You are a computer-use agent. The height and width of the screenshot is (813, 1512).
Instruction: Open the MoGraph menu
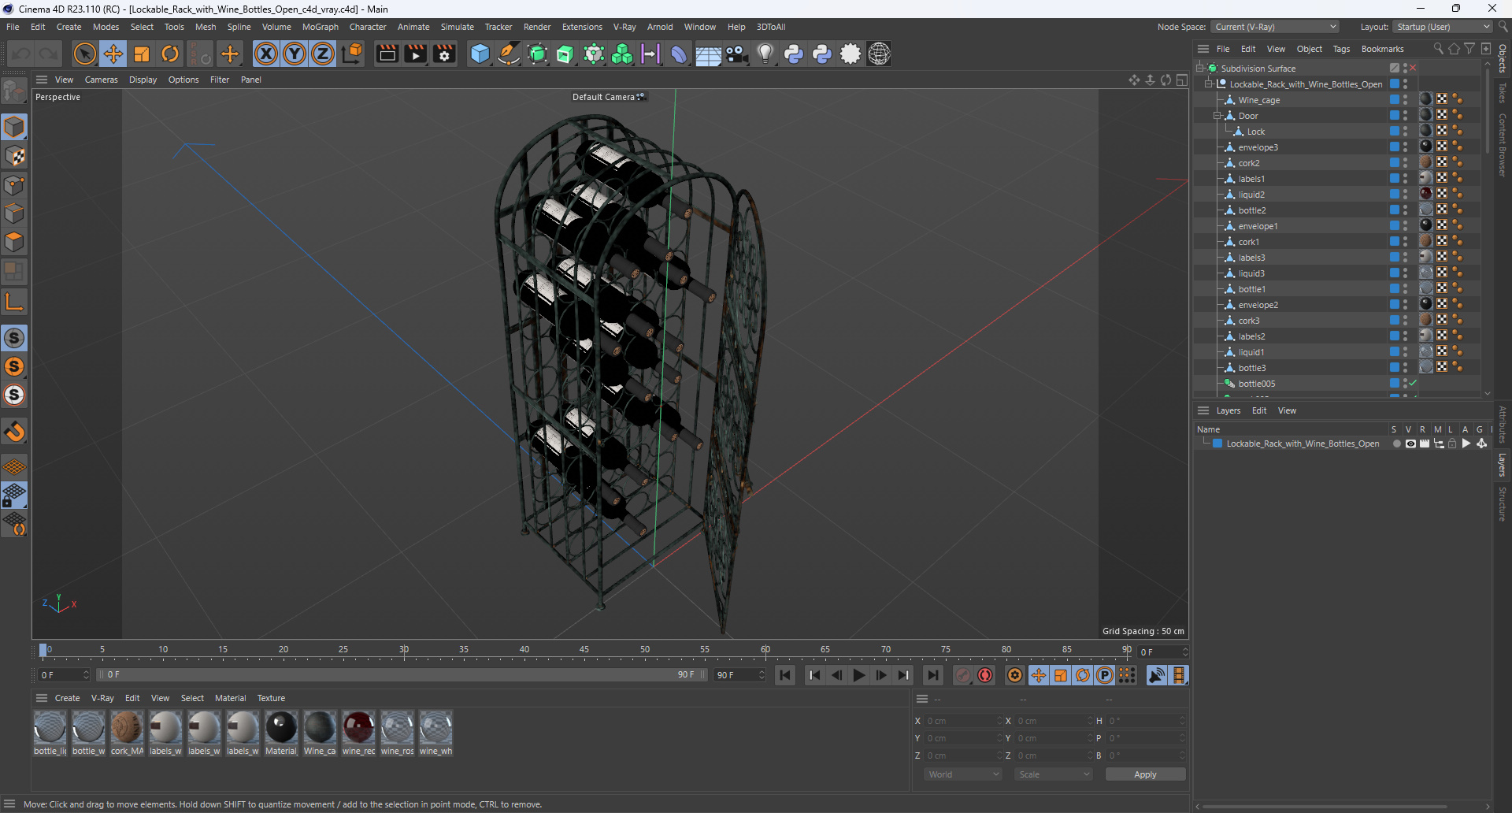321,27
